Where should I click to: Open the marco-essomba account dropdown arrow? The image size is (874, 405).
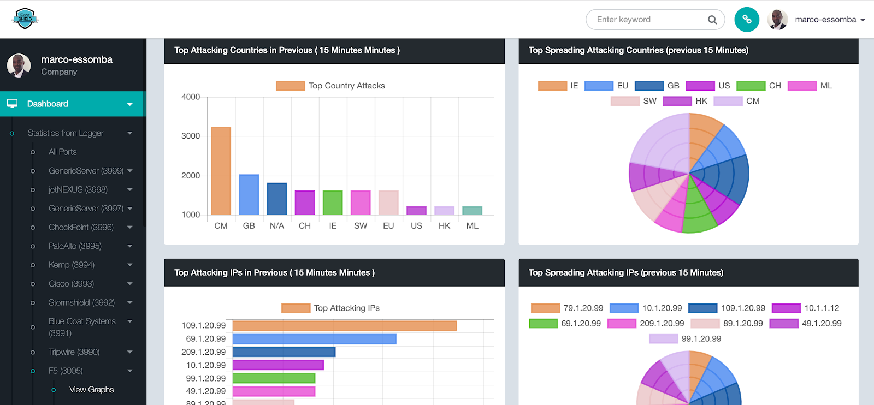click(x=863, y=20)
